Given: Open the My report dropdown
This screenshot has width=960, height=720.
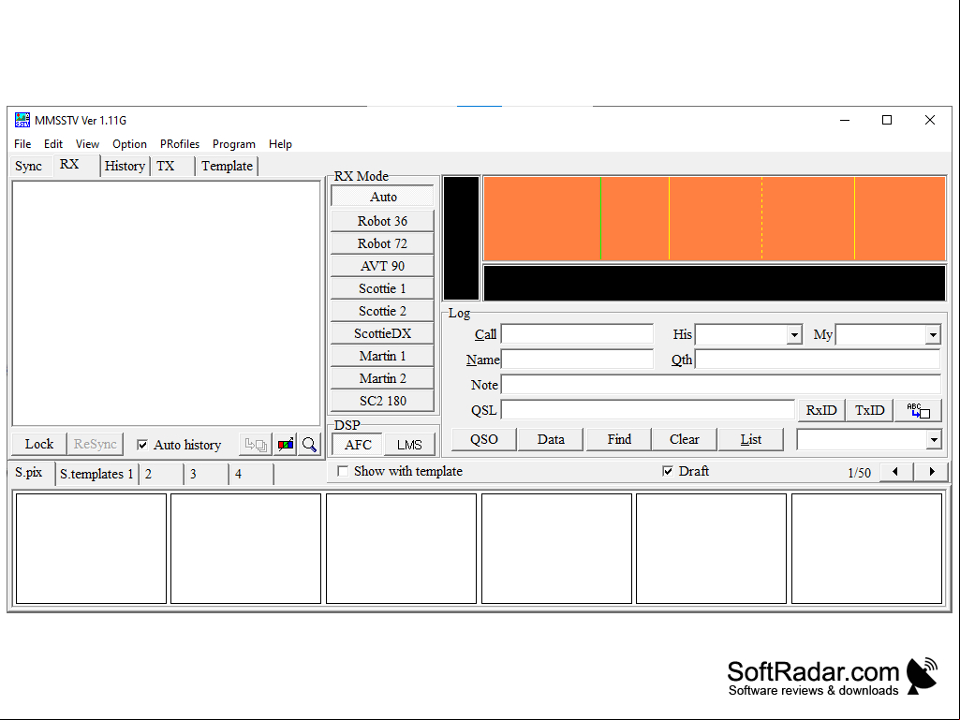Looking at the screenshot, I should click(x=933, y=335).
